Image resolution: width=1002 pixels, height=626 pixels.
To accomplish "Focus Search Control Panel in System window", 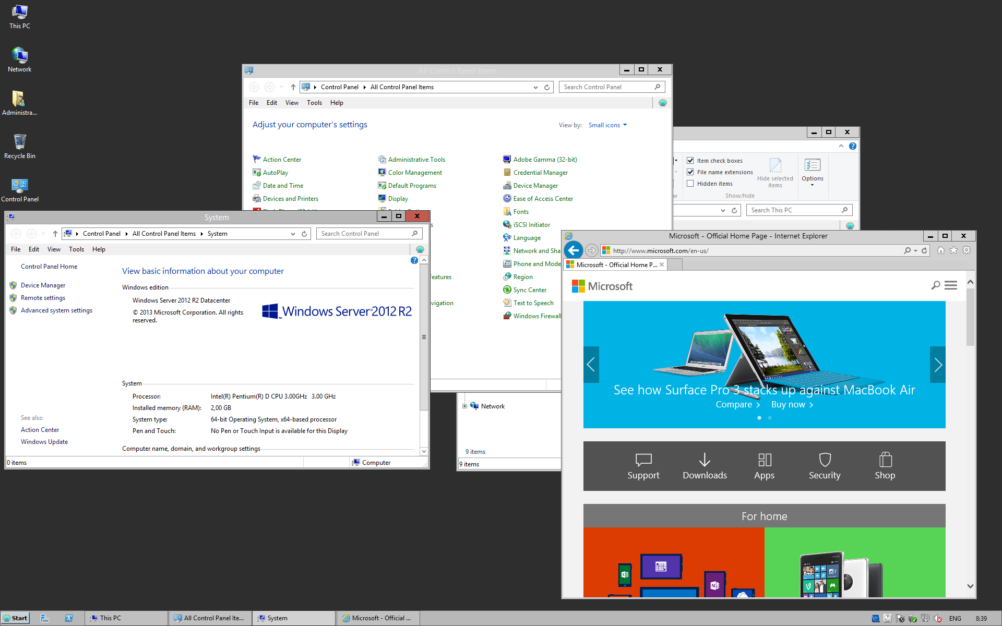I will coord(369,234).
